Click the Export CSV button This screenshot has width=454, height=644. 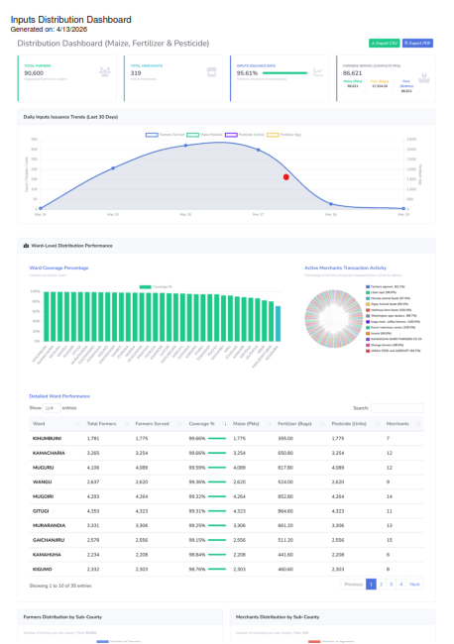pos(385,44)
